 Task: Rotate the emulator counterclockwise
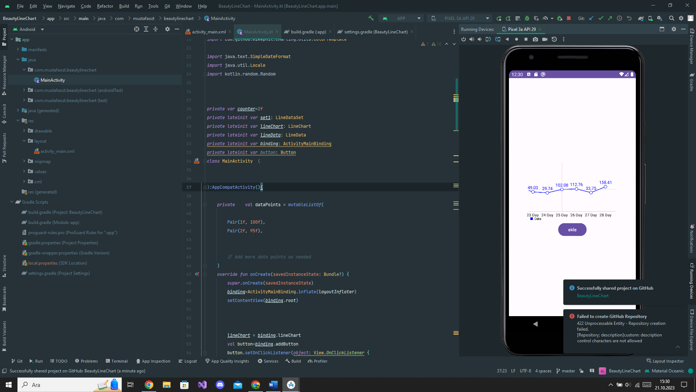(488, 39)
